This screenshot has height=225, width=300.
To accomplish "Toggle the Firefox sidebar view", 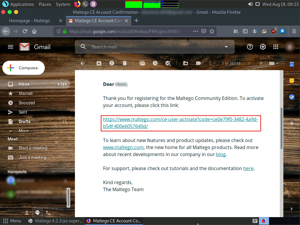I will point(245,31).
